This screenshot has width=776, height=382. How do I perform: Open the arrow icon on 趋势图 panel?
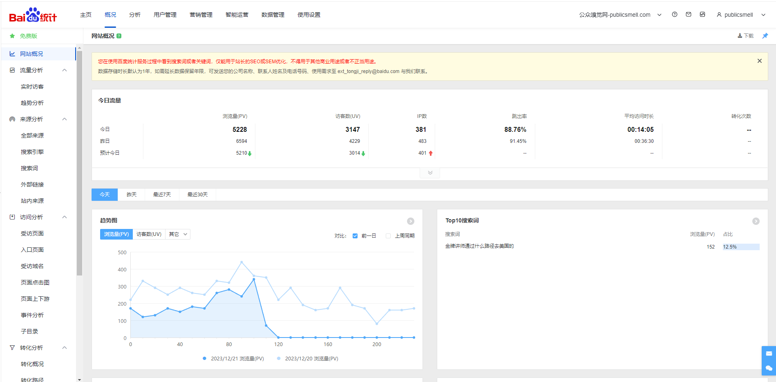point(411,221)
